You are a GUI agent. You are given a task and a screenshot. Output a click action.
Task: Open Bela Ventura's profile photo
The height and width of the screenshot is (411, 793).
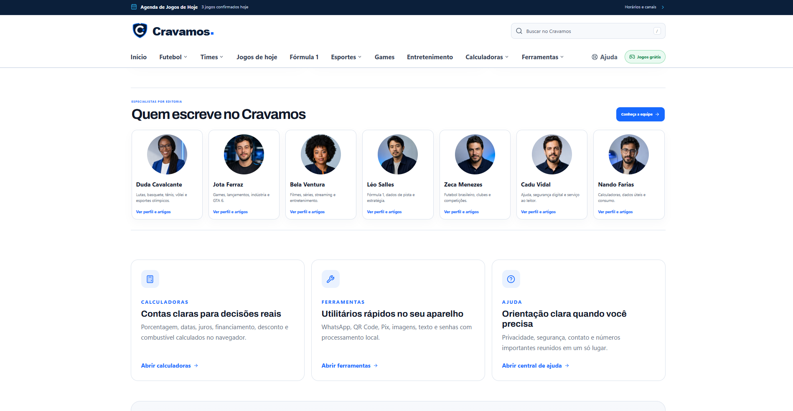coord(321,154)
